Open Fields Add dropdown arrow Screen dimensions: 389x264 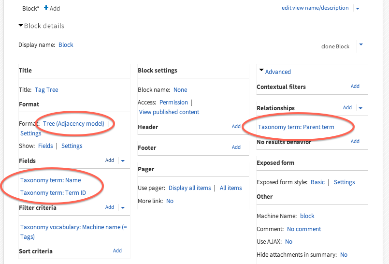click(123, 161)
